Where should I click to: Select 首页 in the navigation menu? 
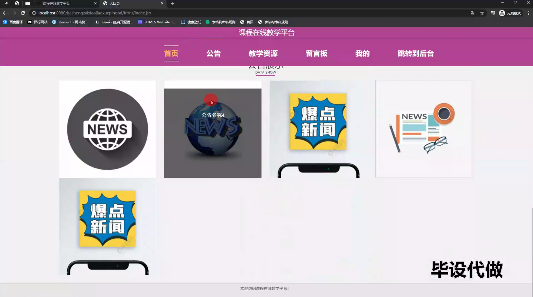point(171,53)
